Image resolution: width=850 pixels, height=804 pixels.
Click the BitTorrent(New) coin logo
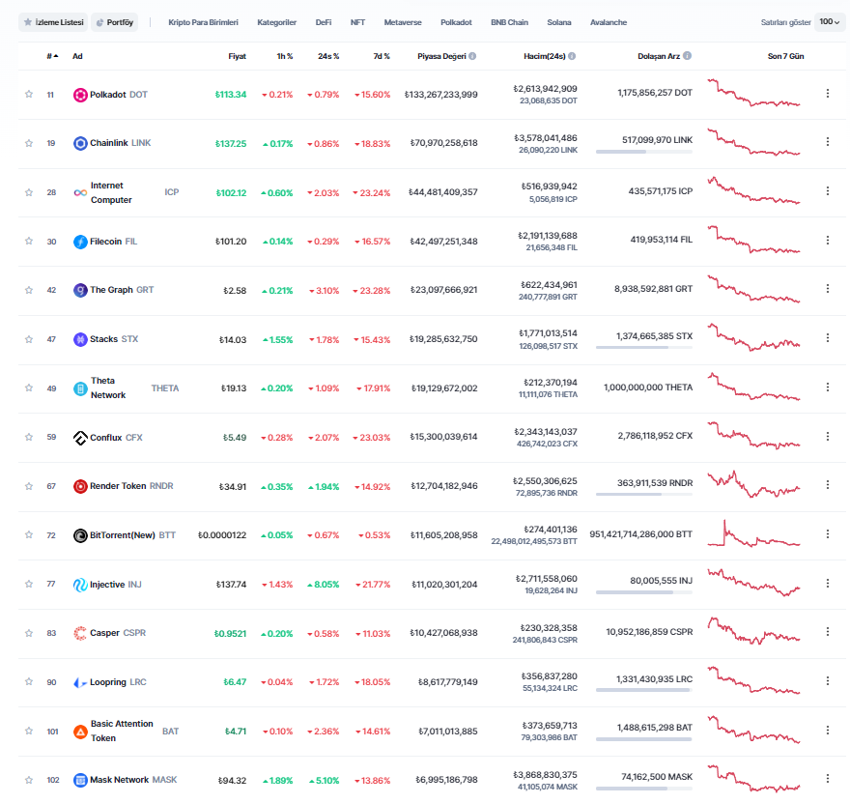[80, 535]
